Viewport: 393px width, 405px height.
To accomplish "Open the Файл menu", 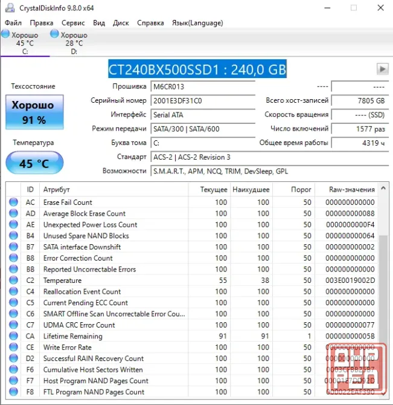I will [x=13, y=23].
